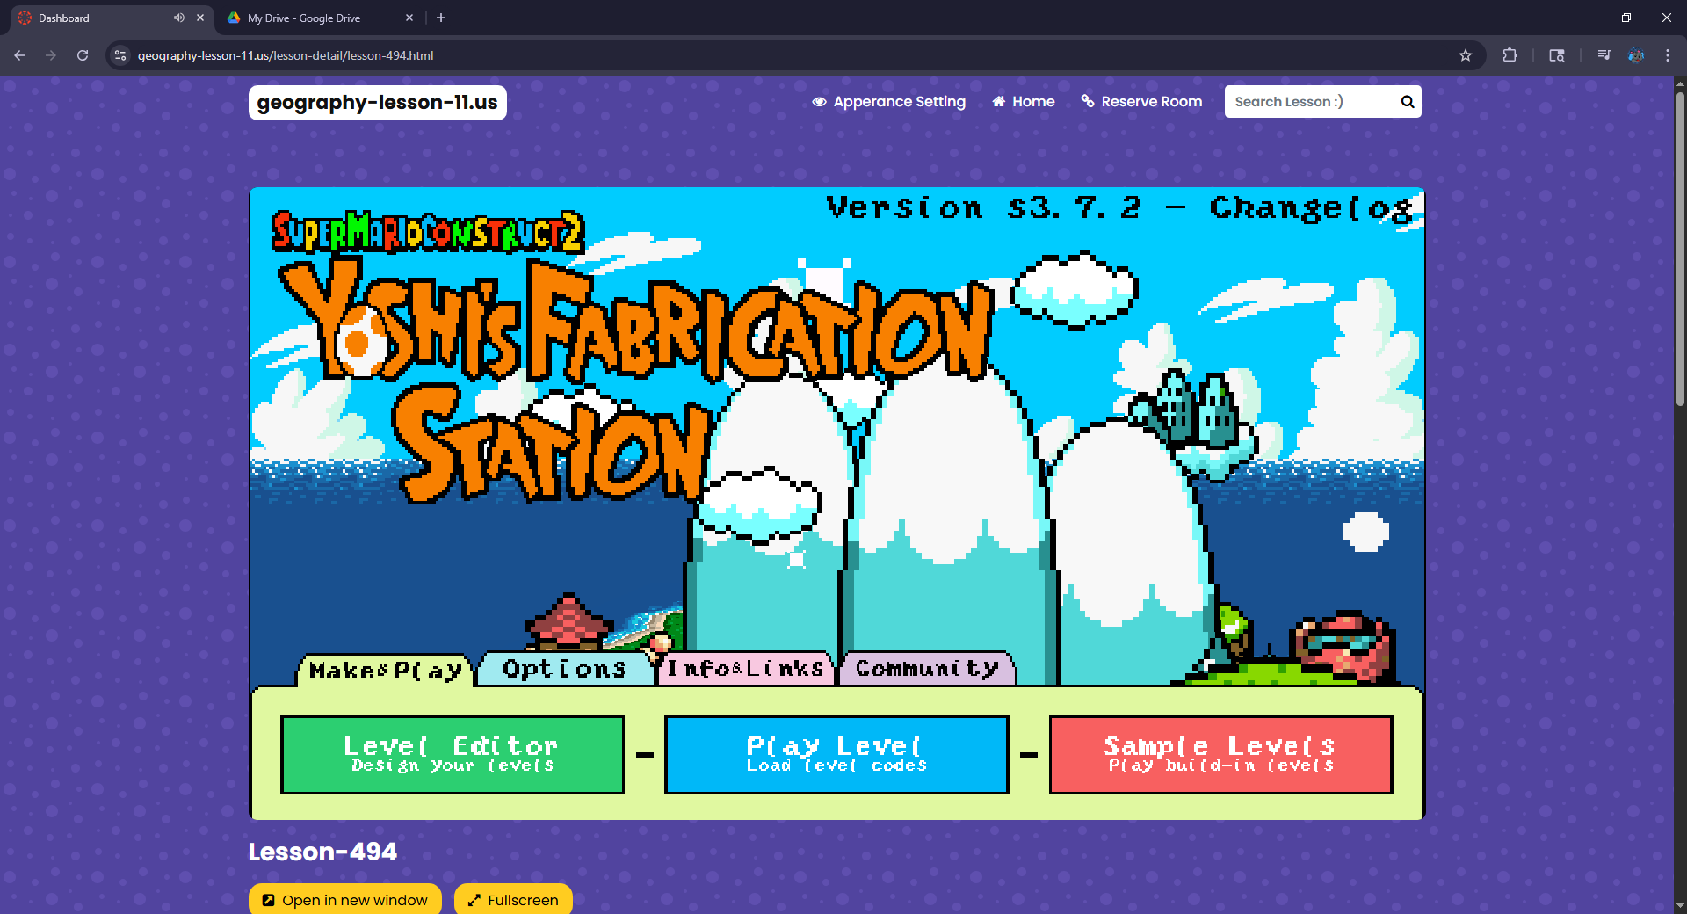Switch to the Options game tab
Screen dimensions: 1687x914
(565, 669)
